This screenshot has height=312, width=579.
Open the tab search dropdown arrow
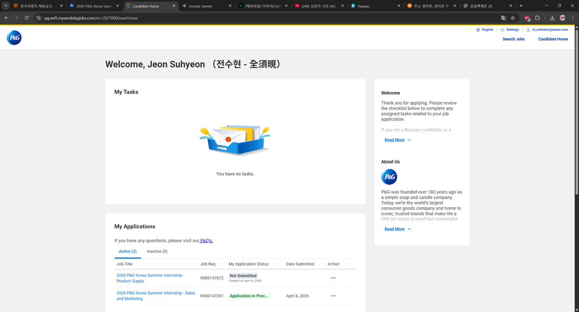click(6, 6)
